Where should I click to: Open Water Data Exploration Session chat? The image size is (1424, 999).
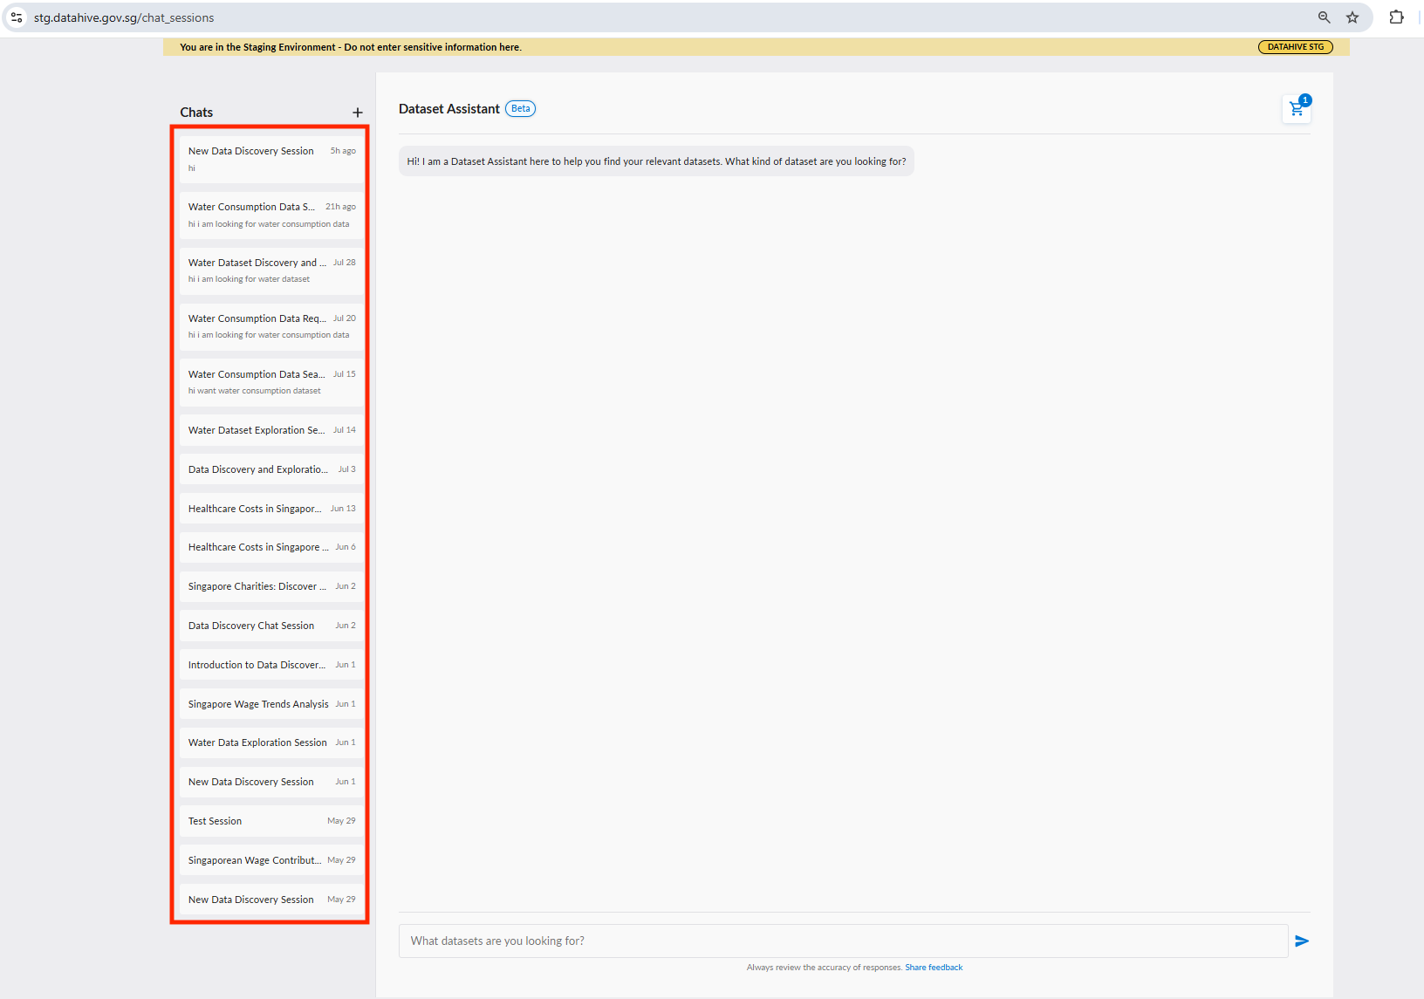click(271, 742)
